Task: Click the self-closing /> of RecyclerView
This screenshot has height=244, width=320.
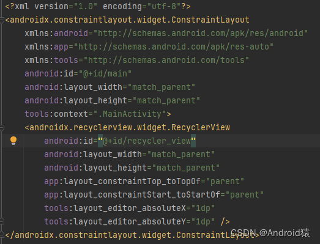Action: (x=225, y=222)
